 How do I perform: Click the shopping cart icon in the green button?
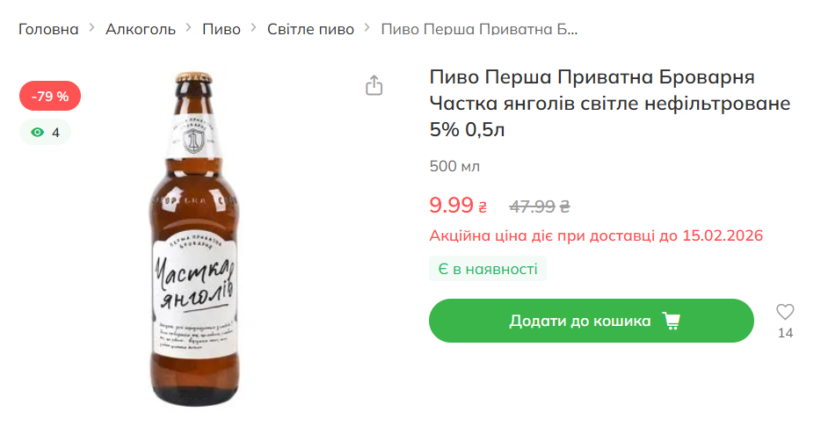(x=672, y=321)
